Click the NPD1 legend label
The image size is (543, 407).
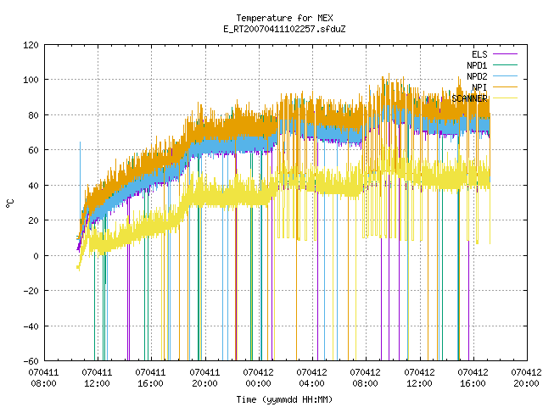[477, 65]
